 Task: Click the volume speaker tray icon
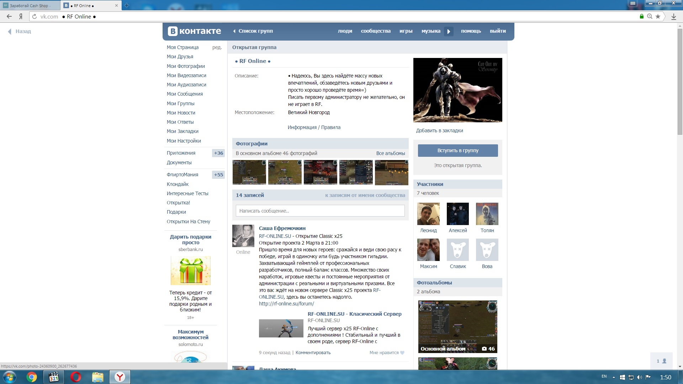(x=640, y=377)
